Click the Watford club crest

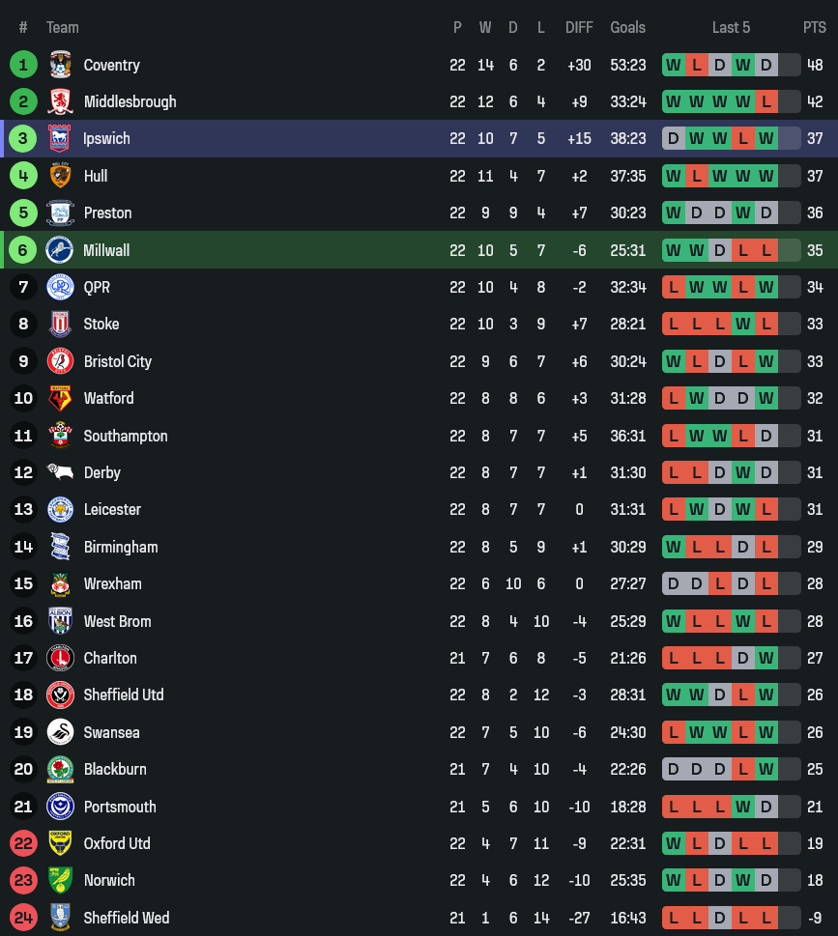[x=60, y=398]
